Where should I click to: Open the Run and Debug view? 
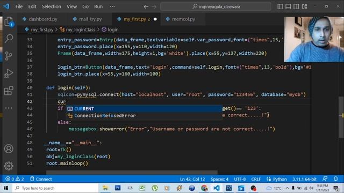point(9,73)
